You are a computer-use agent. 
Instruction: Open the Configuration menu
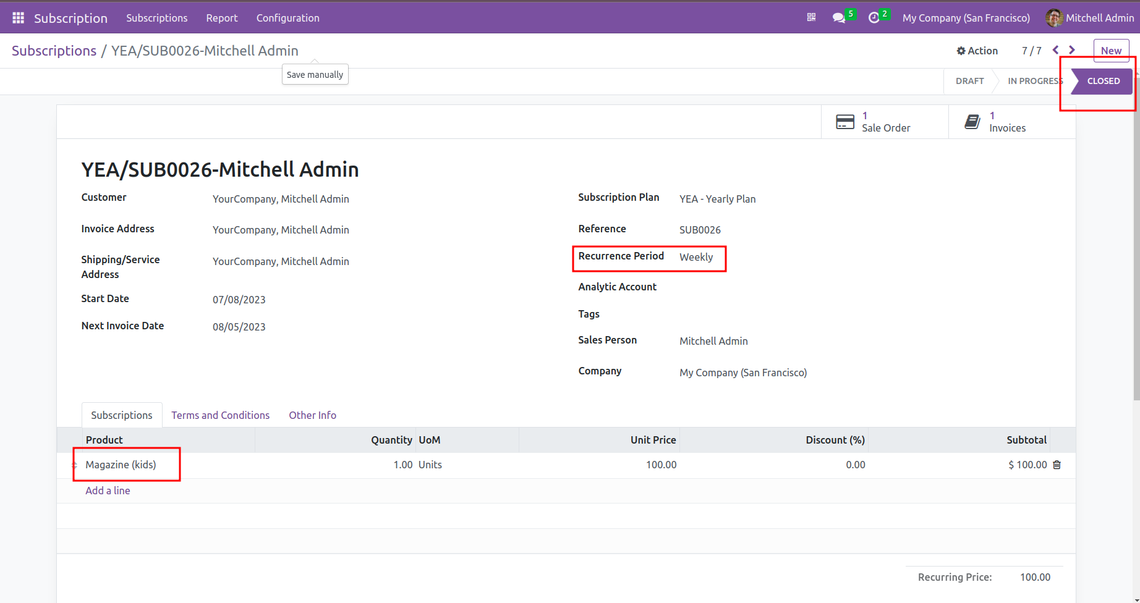[287, 18]
